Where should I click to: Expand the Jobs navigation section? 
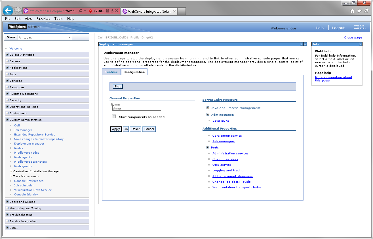tap(7, 74)
